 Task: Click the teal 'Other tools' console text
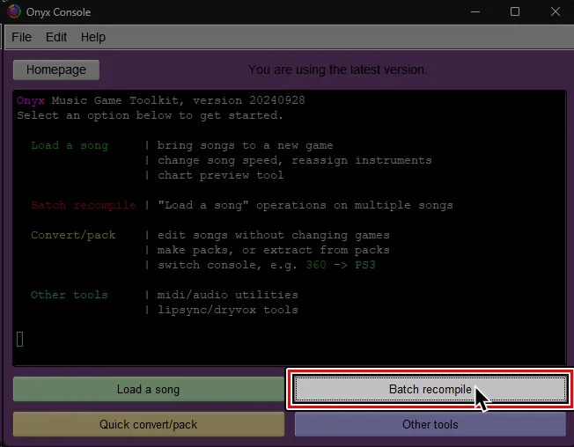(x=70, y=295)
